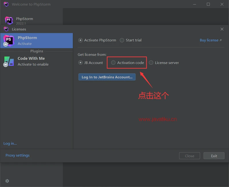This screenshot has width=229, height=187.
Task: Click the PhpStorm icon in Licenses list
Action: 9,41
